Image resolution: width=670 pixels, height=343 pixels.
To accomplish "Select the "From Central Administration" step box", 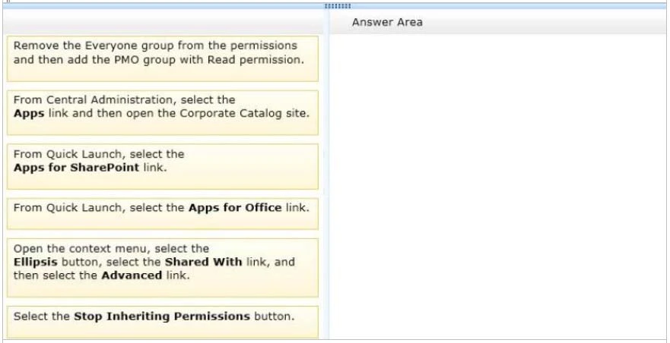I will (162, 112).
